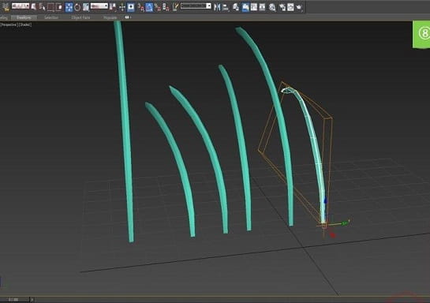Viewport: 430px width, 303px height.
Task: Switch to the Freeform ribbon tab
Action: coord(24,17)
